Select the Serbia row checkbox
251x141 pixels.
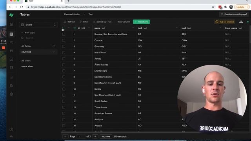64,89
